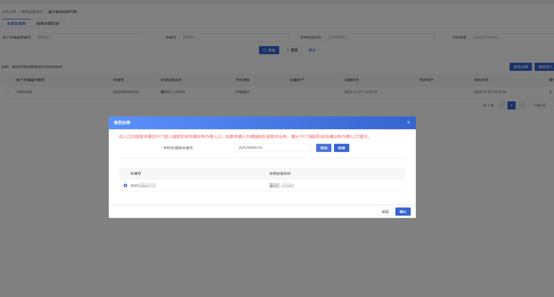Click the background 查询 button with the magnifier icon
Viewport: 554px width, 297px height.
pos(269,50)
